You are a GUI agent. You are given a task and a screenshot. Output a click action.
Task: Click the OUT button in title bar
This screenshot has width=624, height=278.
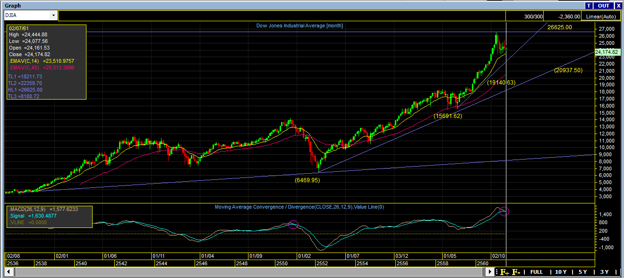pos(603,6)
